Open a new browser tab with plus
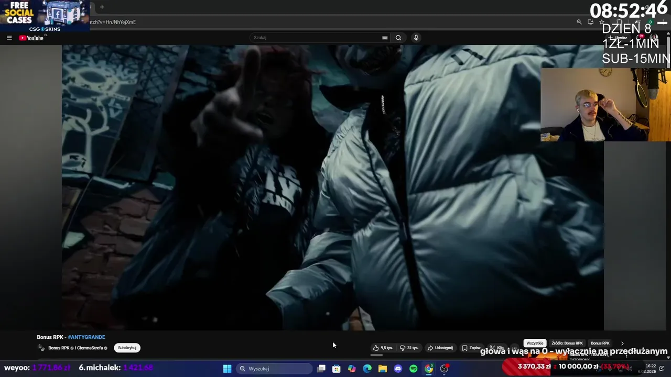 (102, 7)
